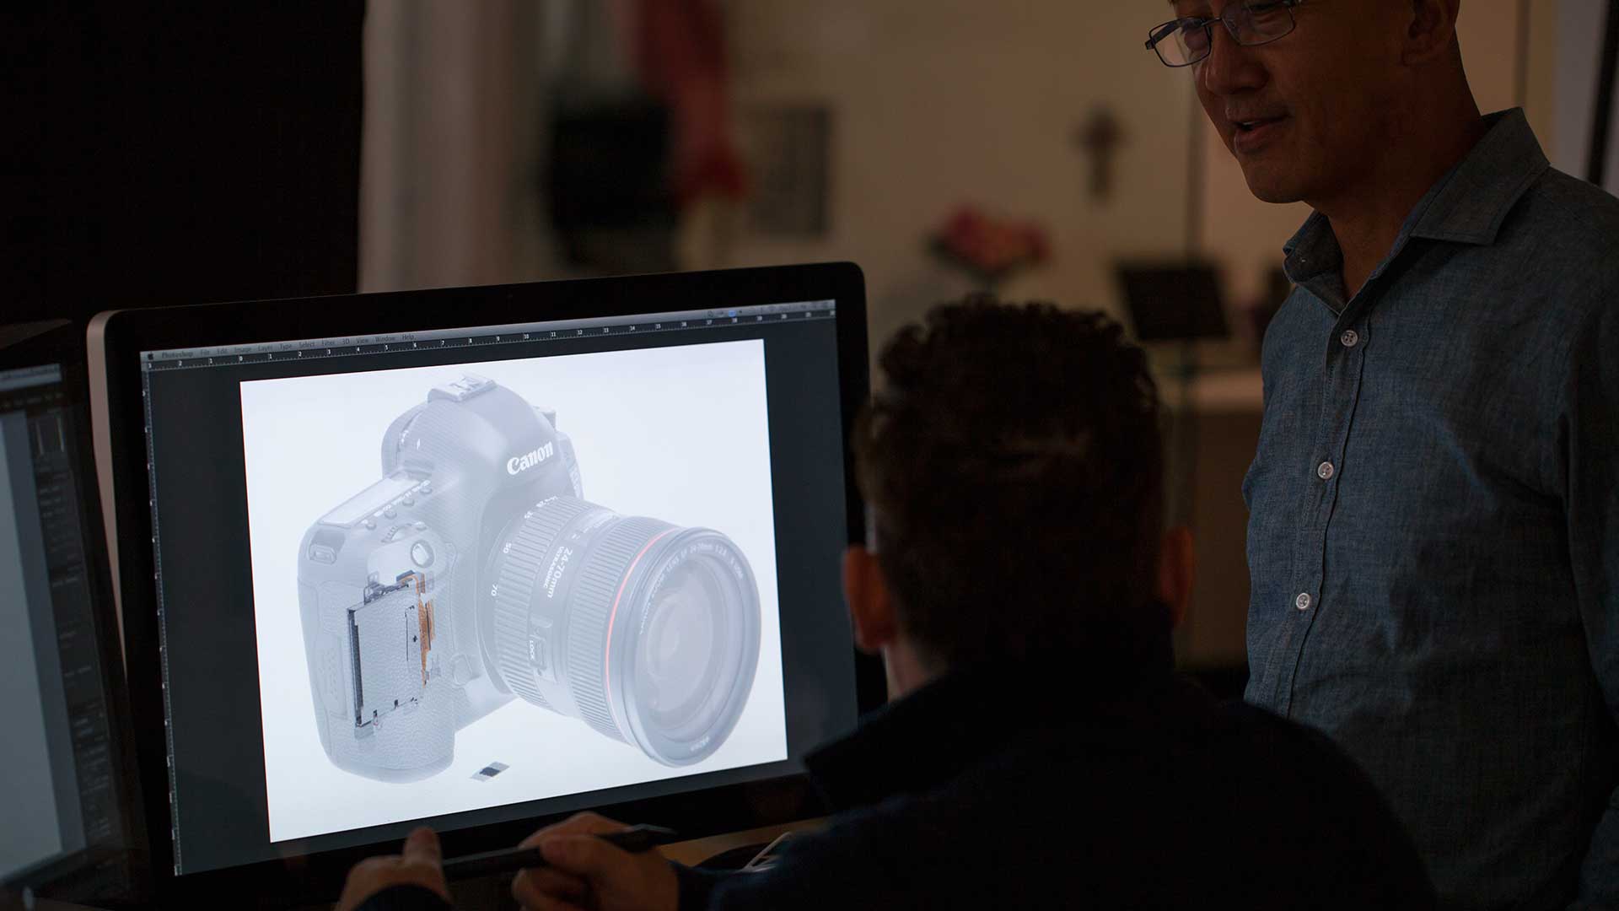Open the View menu

click(x=363, y=340)
